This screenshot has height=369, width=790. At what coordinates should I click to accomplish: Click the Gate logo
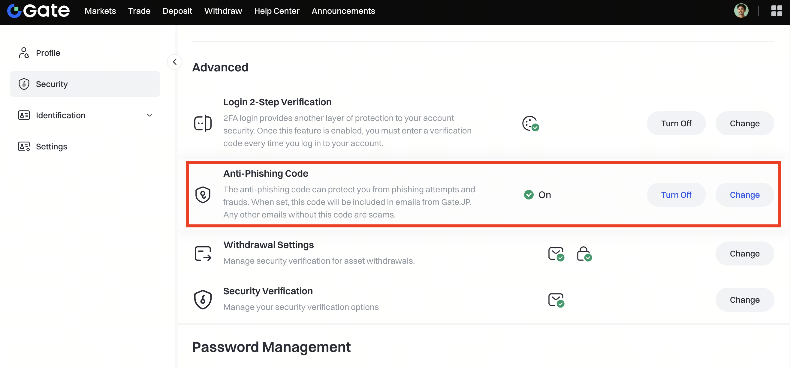(38, 11)
